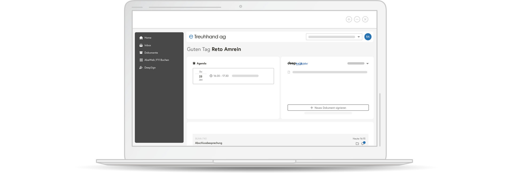Click the document icon in deepsign panel

coord(289,72)
